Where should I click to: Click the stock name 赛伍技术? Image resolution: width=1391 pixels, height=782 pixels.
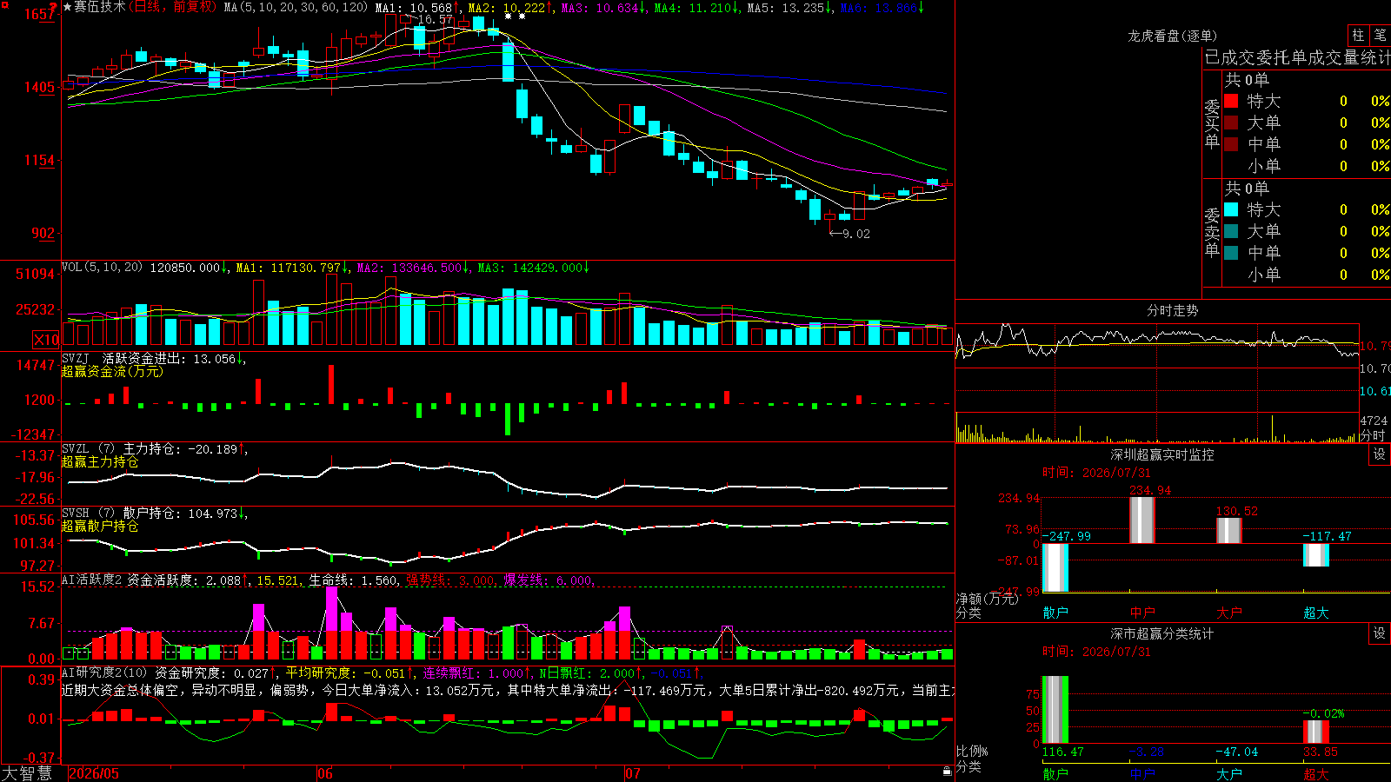coord(100,7)
